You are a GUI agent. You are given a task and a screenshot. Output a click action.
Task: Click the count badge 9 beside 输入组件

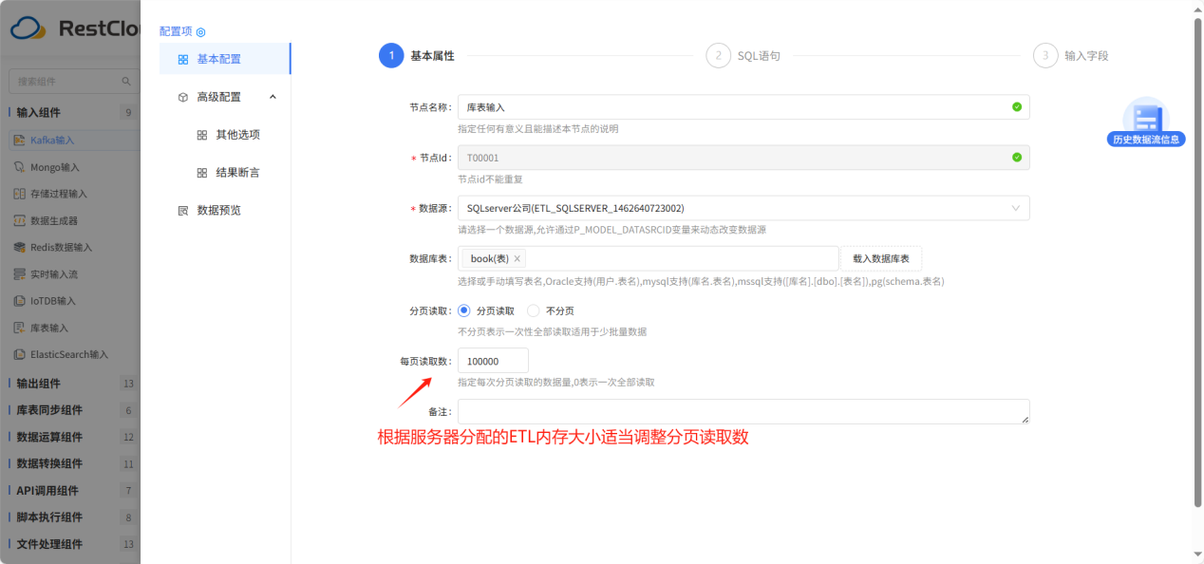pyautogui.click(x=128, y=112)
